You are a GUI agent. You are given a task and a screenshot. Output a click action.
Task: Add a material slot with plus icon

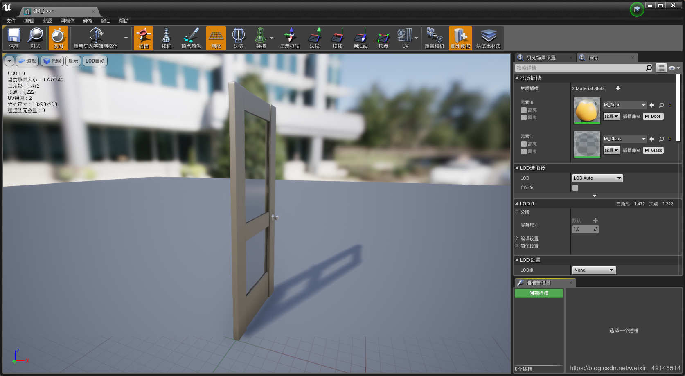pyautogui.click(x=618, y=88)
